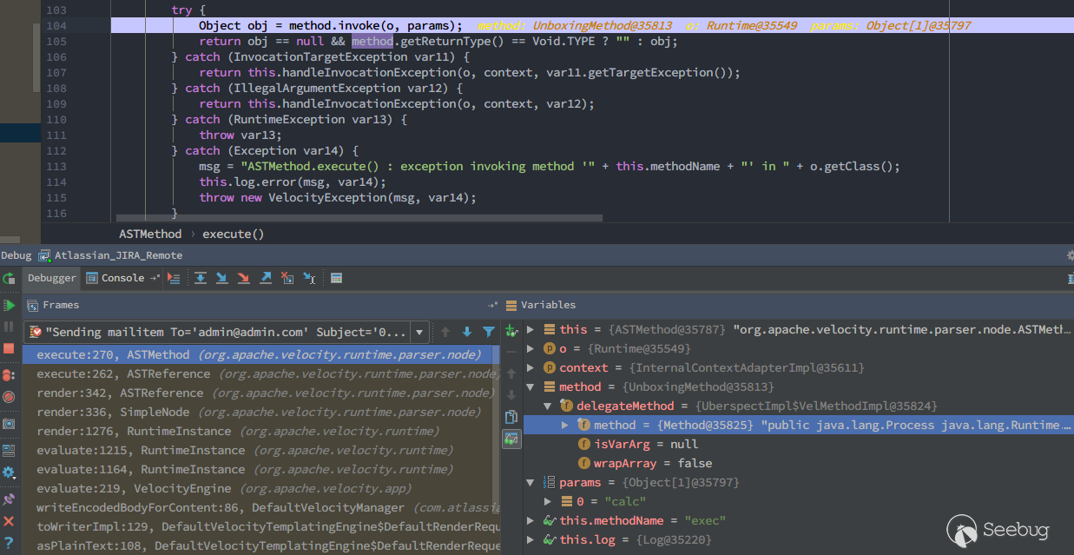This screenshot has height=555, width=1074.
Task: Click Show Execution Point icon
Action: tap(174, 278)
